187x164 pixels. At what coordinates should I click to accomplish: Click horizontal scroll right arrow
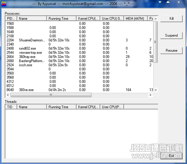coord(150,95)
